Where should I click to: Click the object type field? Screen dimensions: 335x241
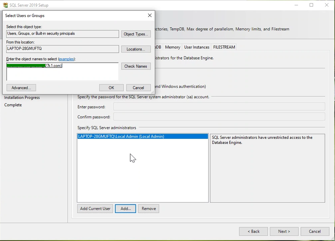(62, 34)
